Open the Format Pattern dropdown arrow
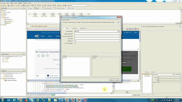 click(118, 31)
